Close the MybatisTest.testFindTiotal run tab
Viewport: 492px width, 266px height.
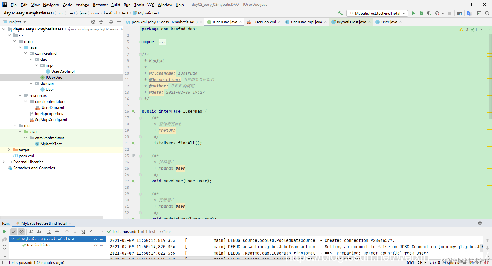(x=70, y=223)
